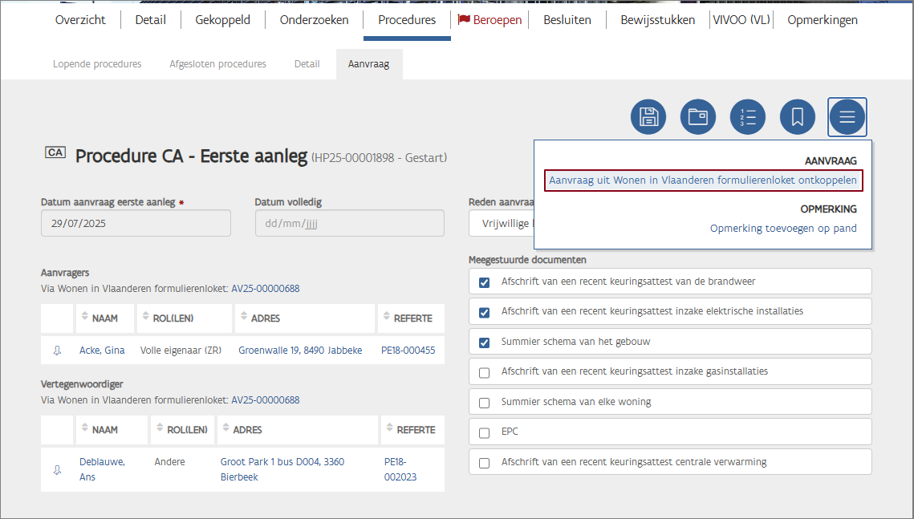Image resolution: width=914 pixels, height=519 pixels.
Task: Uncheck keuringsattest van de brandweer checkbox
Action: (484, 282)
